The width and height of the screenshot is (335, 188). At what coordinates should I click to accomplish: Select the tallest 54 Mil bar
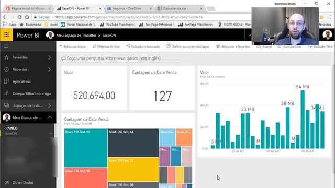point(303,119)
